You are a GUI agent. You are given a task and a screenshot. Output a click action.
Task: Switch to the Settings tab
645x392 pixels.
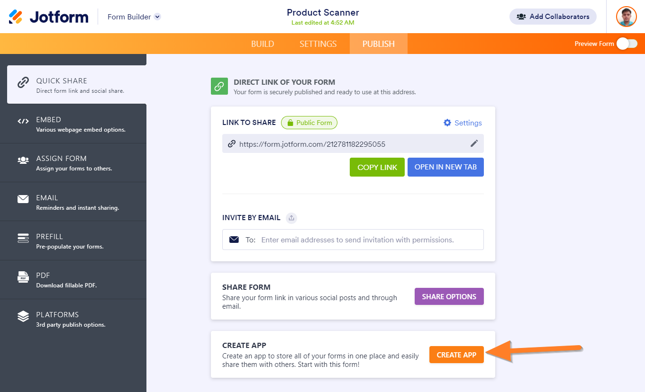point(318,44)
